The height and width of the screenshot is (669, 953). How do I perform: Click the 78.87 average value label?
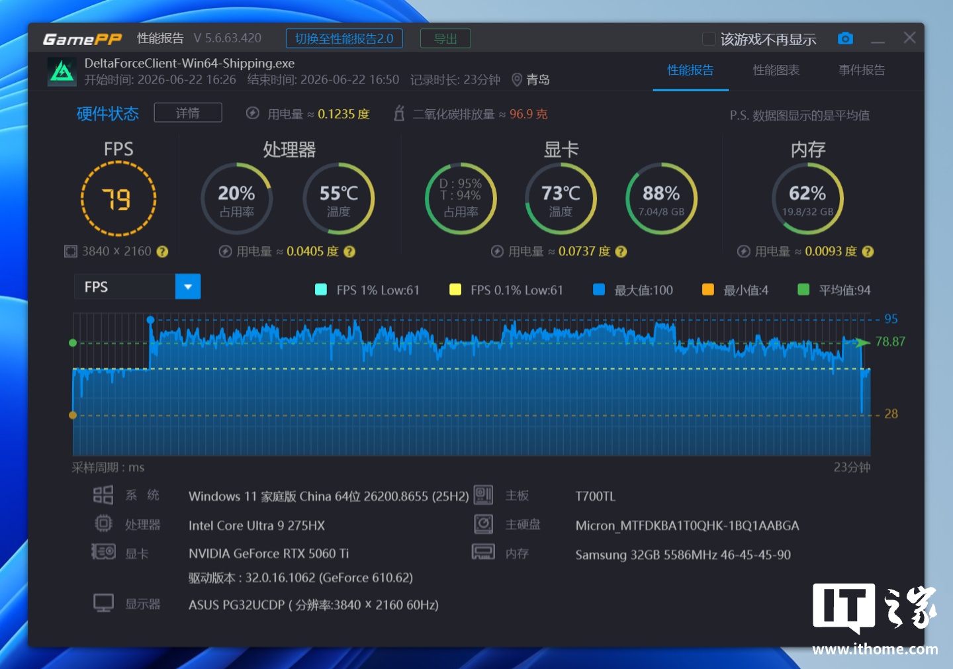coord(890,341)
